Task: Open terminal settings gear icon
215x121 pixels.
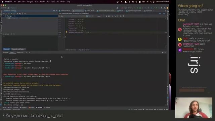Action: click(163, 52)
